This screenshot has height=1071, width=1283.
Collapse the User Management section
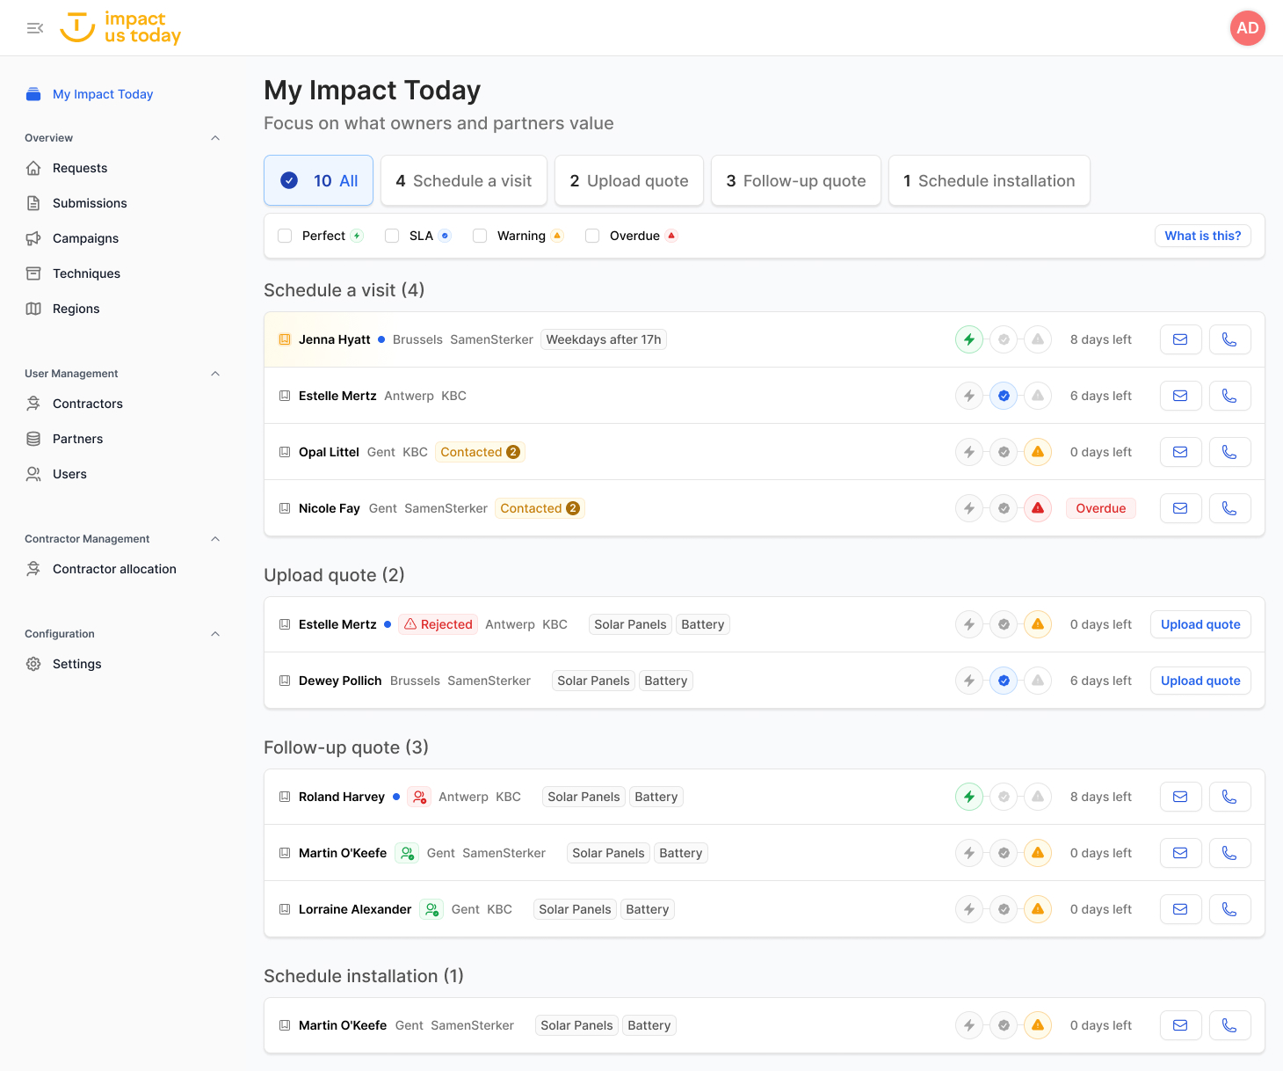[215, 374]
